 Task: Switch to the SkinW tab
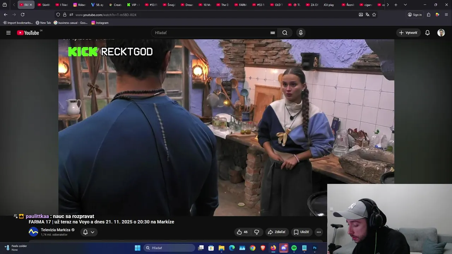[x=44, y=5]
